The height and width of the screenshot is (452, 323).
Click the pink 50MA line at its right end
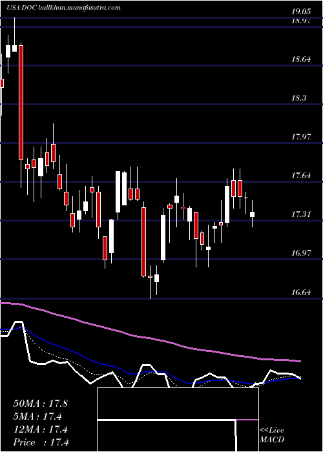click(x=300, y=361)
